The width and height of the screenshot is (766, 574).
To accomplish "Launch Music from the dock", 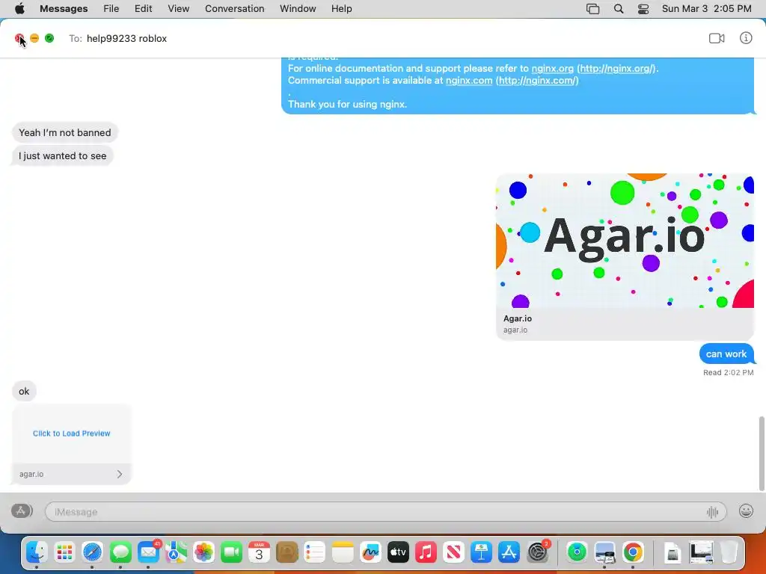I will (426, 552).
